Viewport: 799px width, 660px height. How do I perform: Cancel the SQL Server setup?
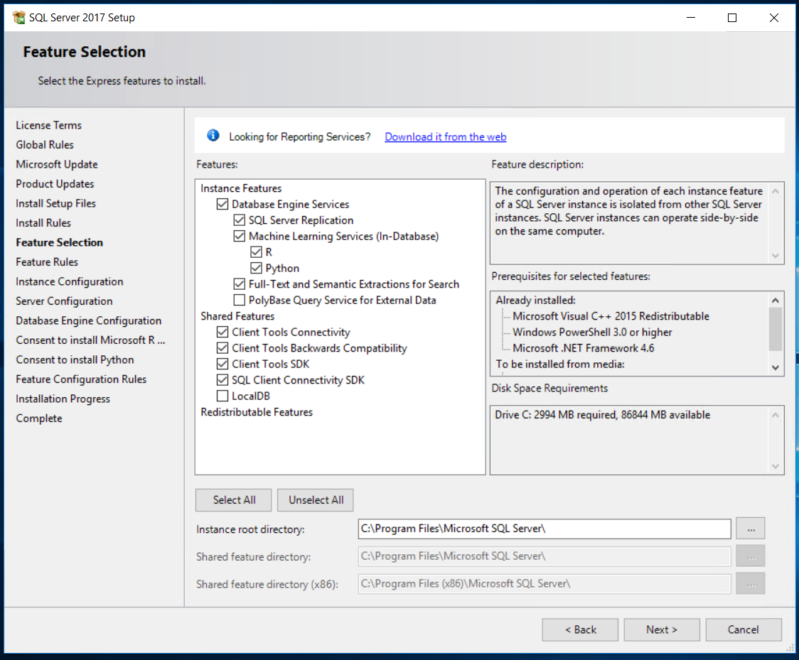744,629
